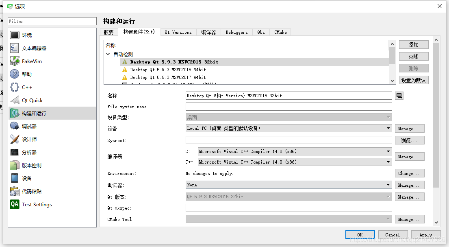449x247 pixels.
Task: Click the kit icon button beside name field
Action: pos(399,96)
